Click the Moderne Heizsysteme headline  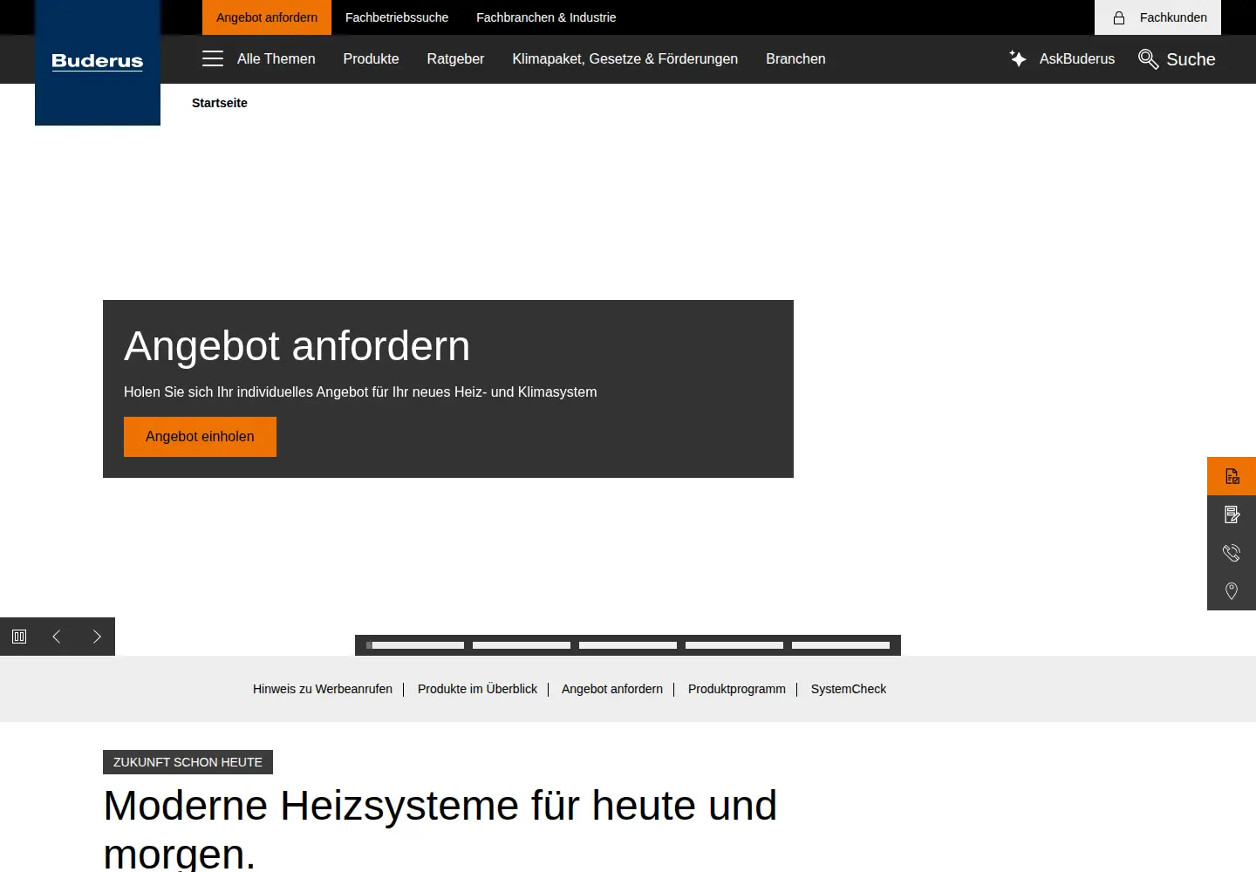pyautogui.click(x=440, y=828)
